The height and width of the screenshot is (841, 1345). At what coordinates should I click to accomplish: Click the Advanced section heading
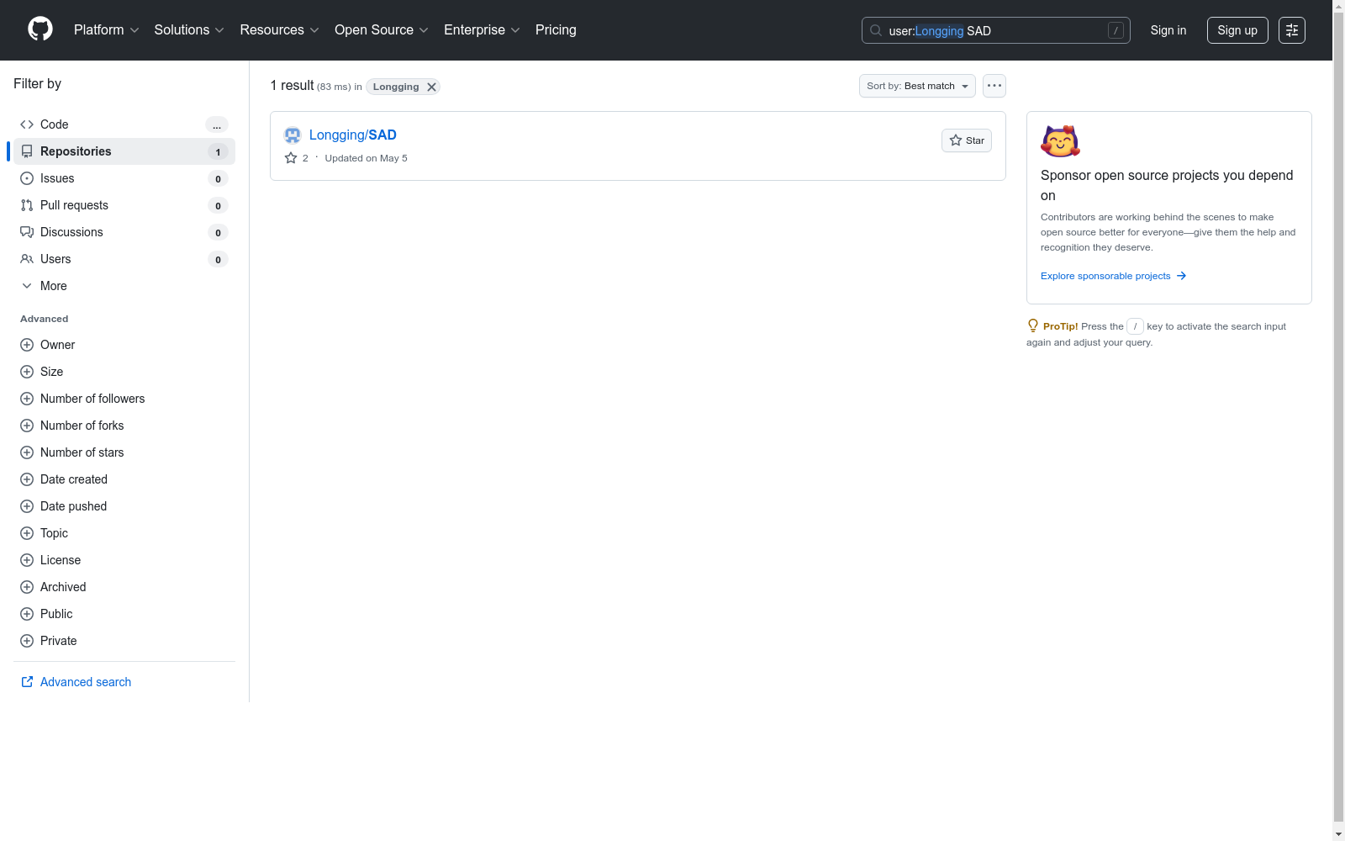[45, 319]
